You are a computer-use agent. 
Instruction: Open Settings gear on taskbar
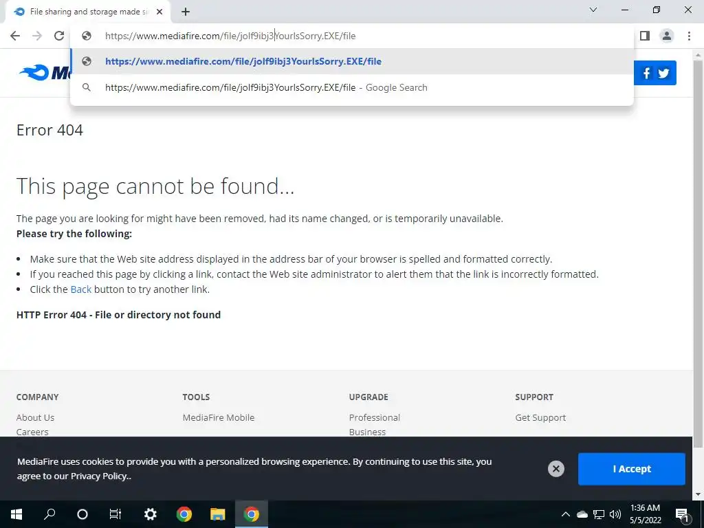(150, 514)
